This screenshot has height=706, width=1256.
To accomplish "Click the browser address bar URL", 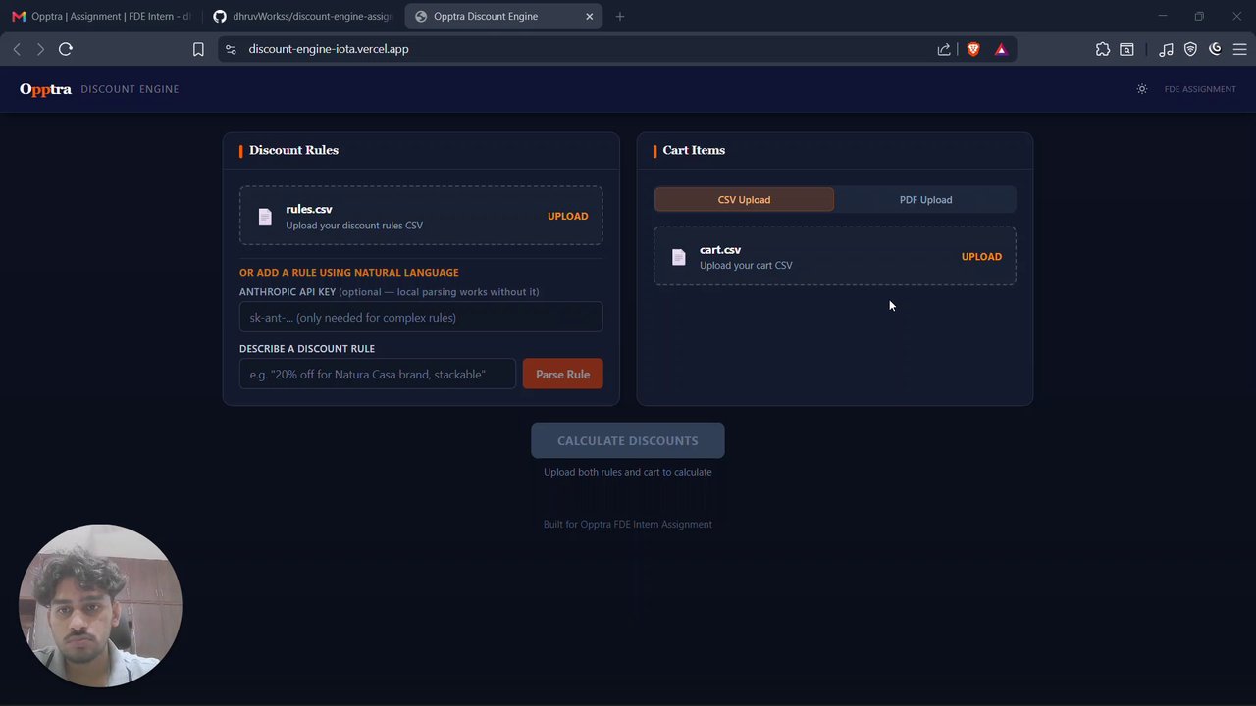I will pos(329,49).
